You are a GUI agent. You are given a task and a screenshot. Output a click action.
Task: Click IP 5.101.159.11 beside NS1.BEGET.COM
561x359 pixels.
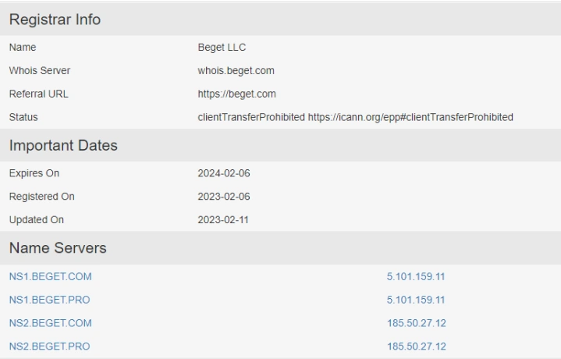(416, 276)
